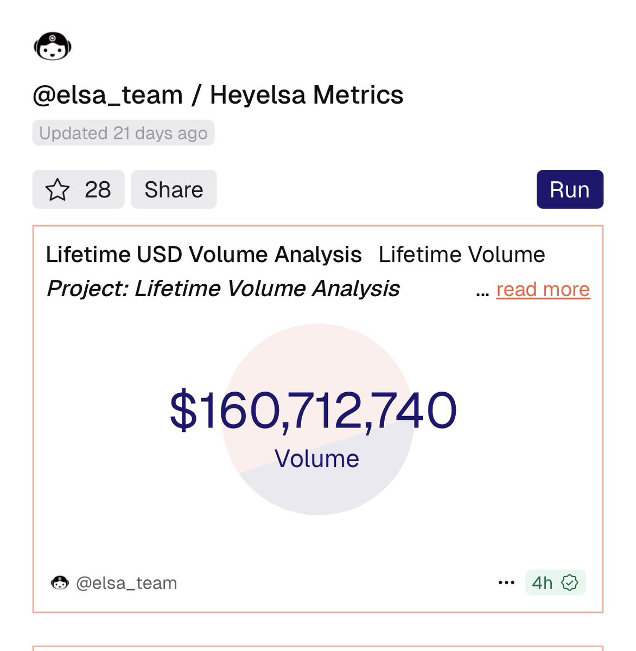The height and width of the screenshot is (651, 636).
Task: Click the Lifetime Volume subtitle
Action: point(462,254)
